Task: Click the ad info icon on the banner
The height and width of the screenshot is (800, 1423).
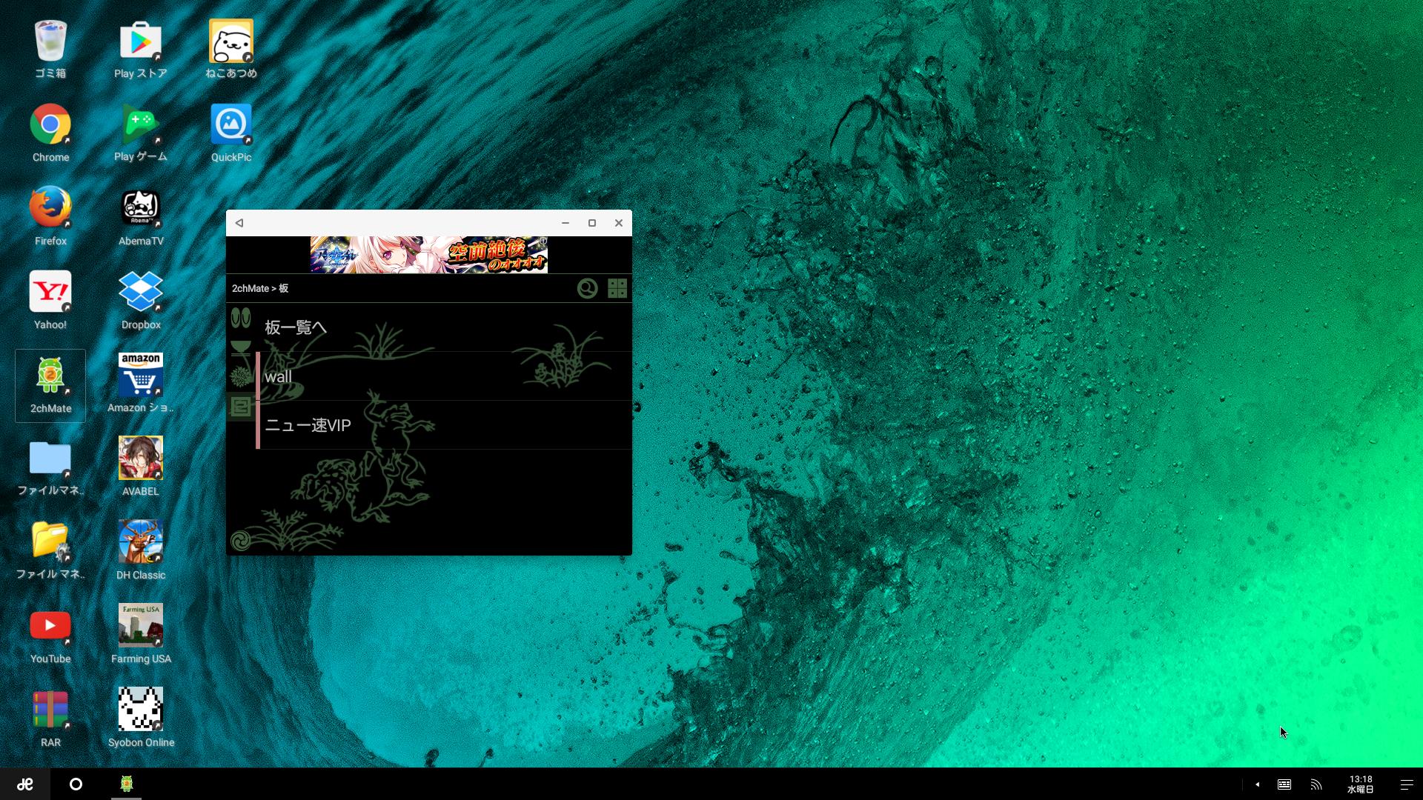Action: click(x=543, y=241)
